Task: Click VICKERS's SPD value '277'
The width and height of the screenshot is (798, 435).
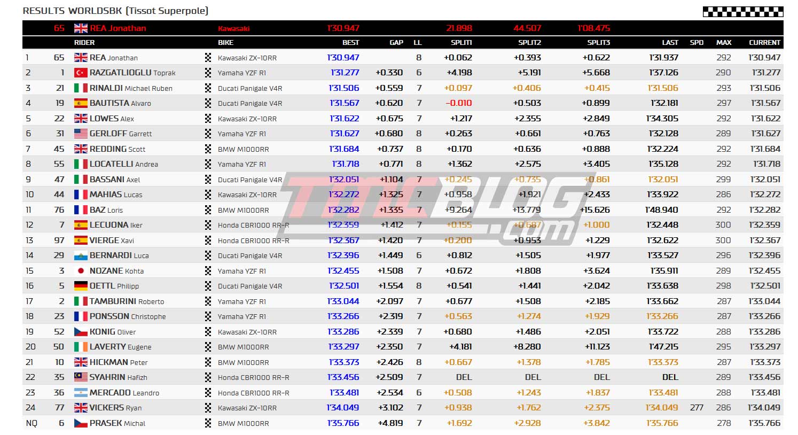Action: pyautogui.click(x=697, y=408)
